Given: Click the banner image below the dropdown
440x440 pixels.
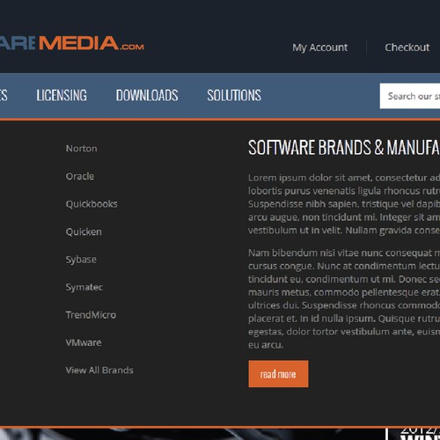Looking at the screenshot, I should coord(192,434).
